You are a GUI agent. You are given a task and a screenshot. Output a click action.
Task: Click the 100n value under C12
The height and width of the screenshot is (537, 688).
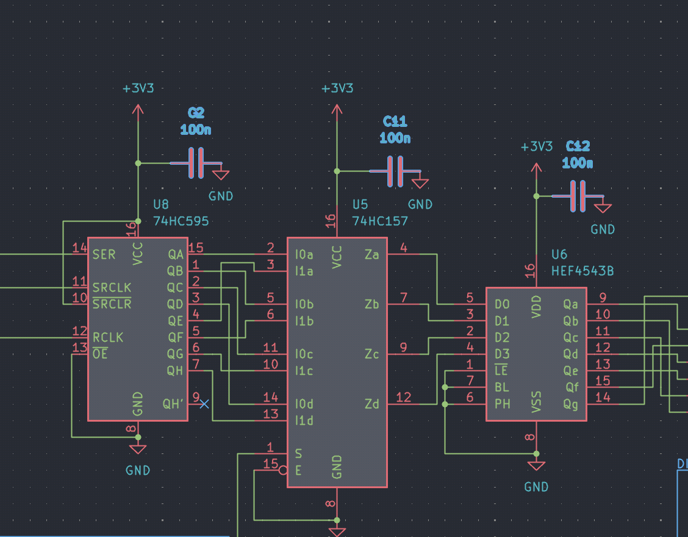(x=578, y=163)
